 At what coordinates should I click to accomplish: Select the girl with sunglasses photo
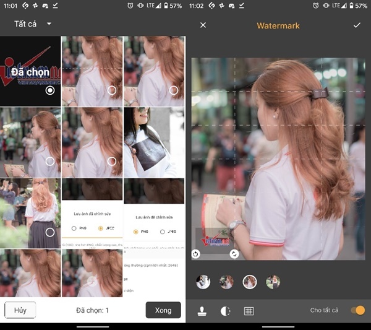(153, 142)
